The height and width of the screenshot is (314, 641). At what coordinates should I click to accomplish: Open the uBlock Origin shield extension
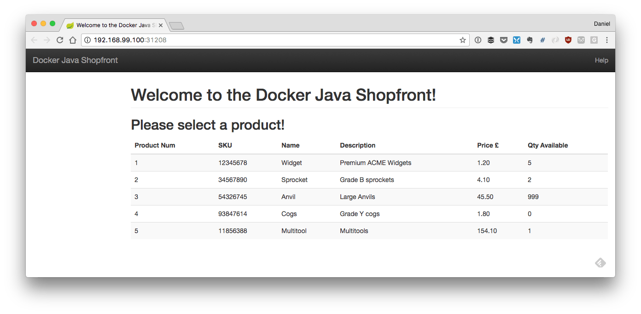(568, 40)
